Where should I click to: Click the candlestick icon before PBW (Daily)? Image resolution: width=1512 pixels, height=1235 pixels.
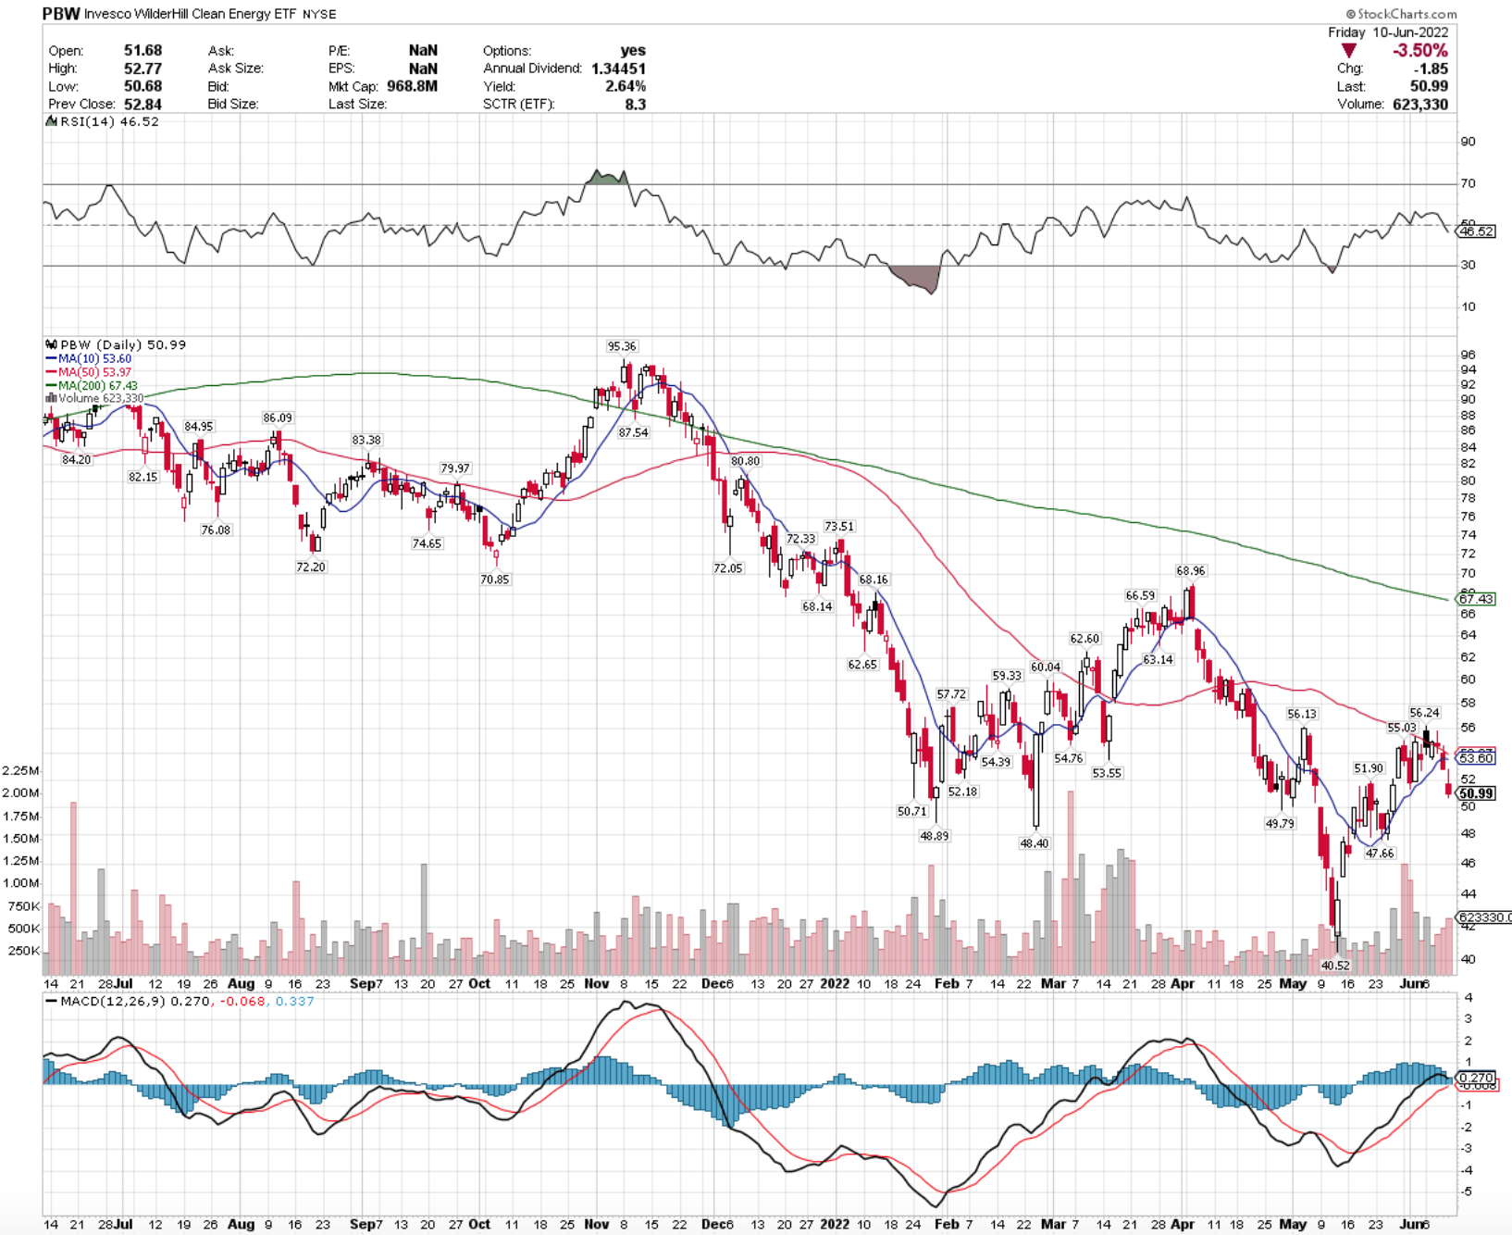point(52,344)
